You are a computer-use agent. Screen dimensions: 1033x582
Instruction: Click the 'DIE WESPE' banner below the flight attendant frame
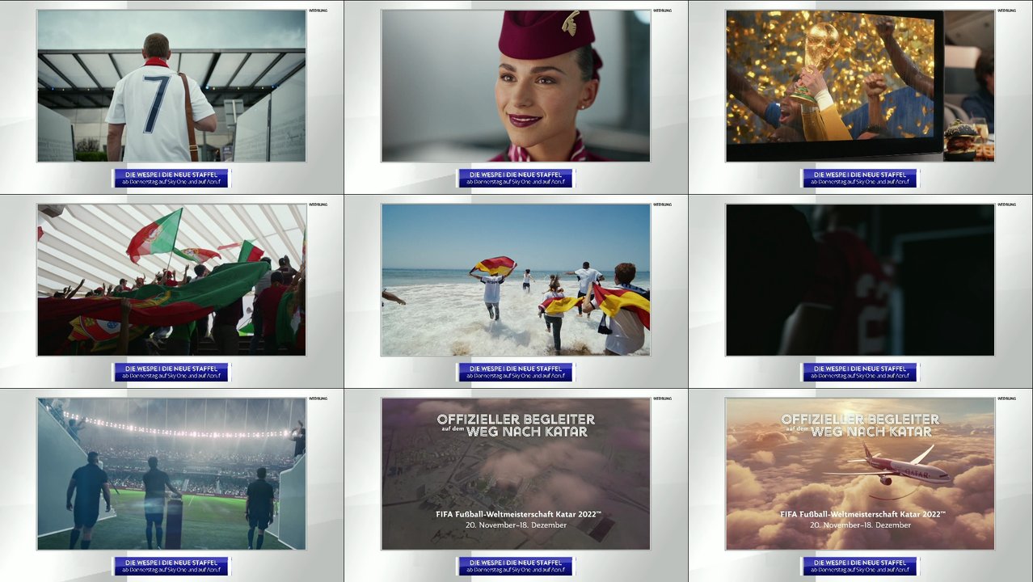coord(516,178)
